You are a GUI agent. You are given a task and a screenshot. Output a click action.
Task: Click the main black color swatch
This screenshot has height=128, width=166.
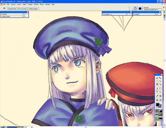[157, 105]
